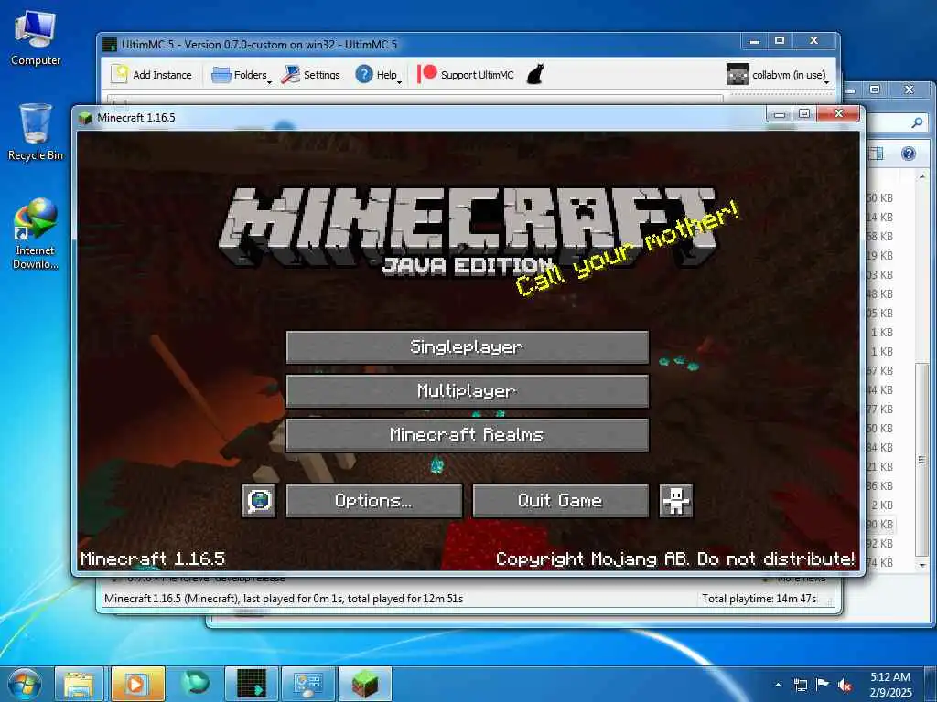Open the Action Center flag icon
The width and height of the screenshot is (937, 702).
(823, 685)
